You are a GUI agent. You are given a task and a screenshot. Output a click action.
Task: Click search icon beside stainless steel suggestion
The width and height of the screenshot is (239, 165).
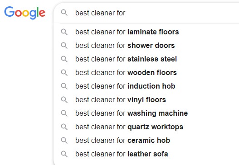click(x=64, y=59)
